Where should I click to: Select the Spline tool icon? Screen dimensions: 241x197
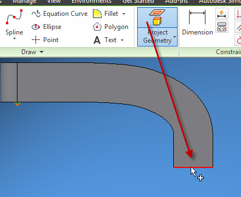click(14, 17)
